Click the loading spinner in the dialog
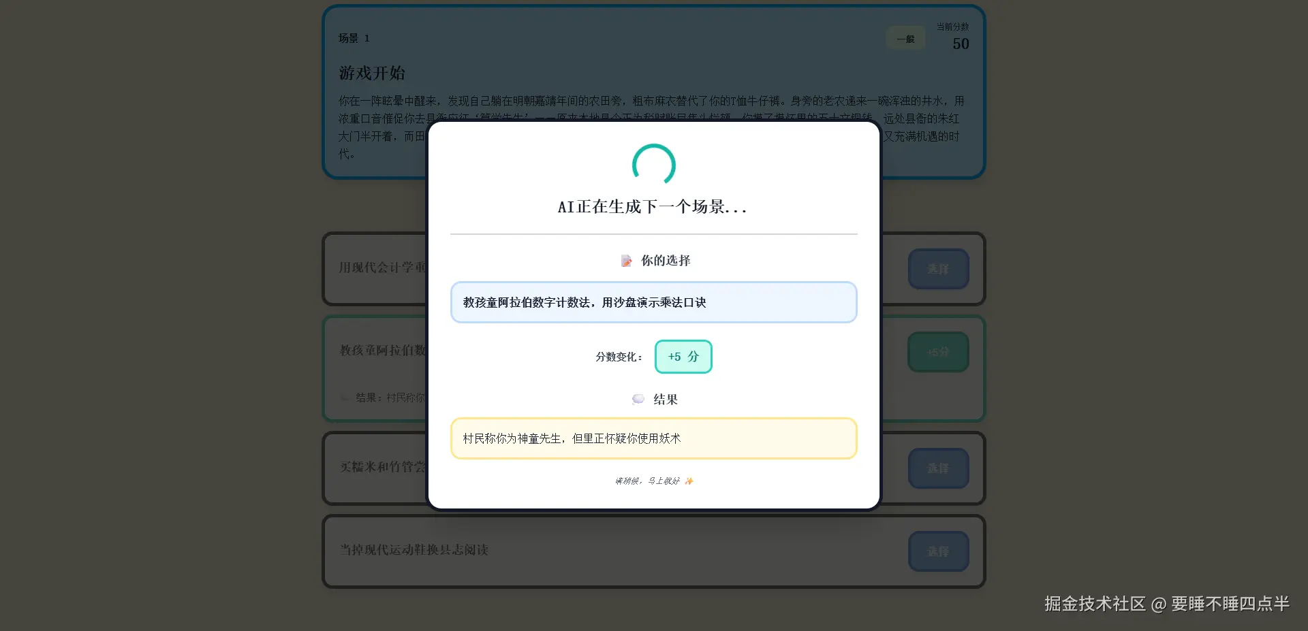 [x=653, y=165]
